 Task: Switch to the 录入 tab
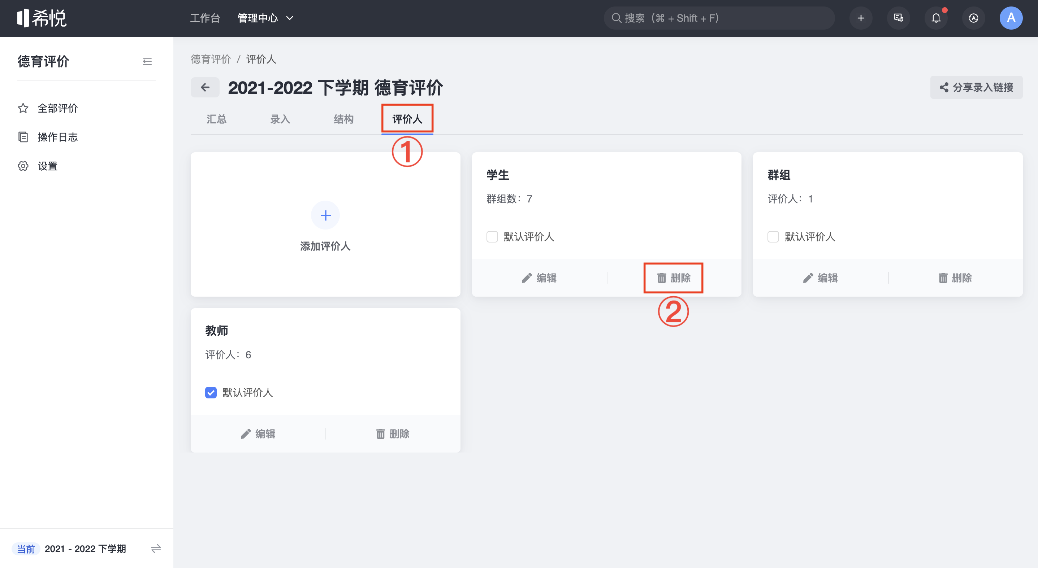pyautogui.click(x=280, y=119)
